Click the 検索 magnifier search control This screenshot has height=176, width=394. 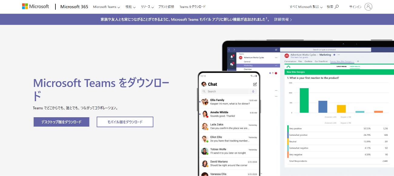coord(333,7)
